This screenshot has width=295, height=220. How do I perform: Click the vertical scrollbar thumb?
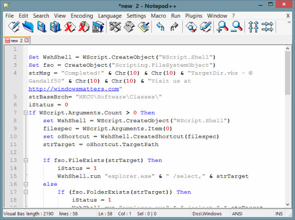287,73
